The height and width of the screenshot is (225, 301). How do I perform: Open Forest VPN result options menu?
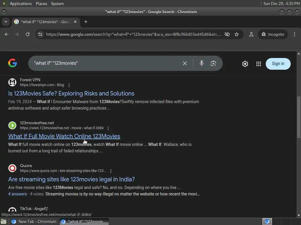pos(69,85)
